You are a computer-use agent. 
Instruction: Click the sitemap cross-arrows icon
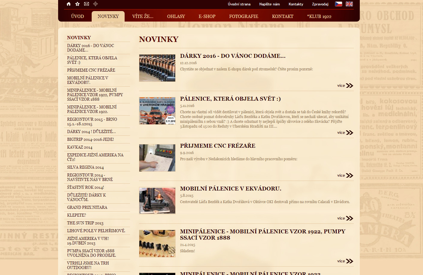tap(95, 4)
